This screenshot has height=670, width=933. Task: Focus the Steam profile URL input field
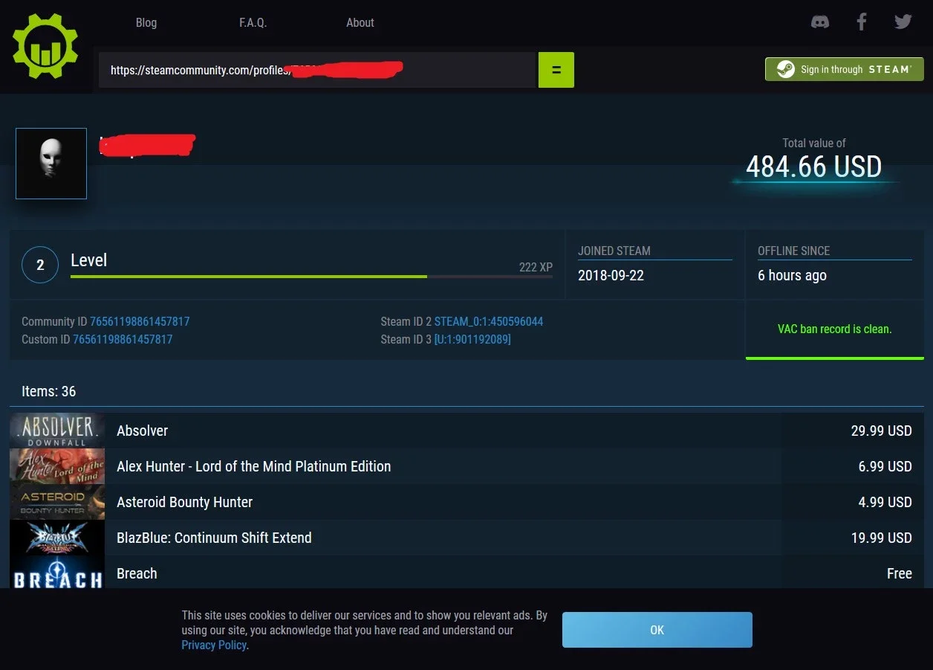317,70
